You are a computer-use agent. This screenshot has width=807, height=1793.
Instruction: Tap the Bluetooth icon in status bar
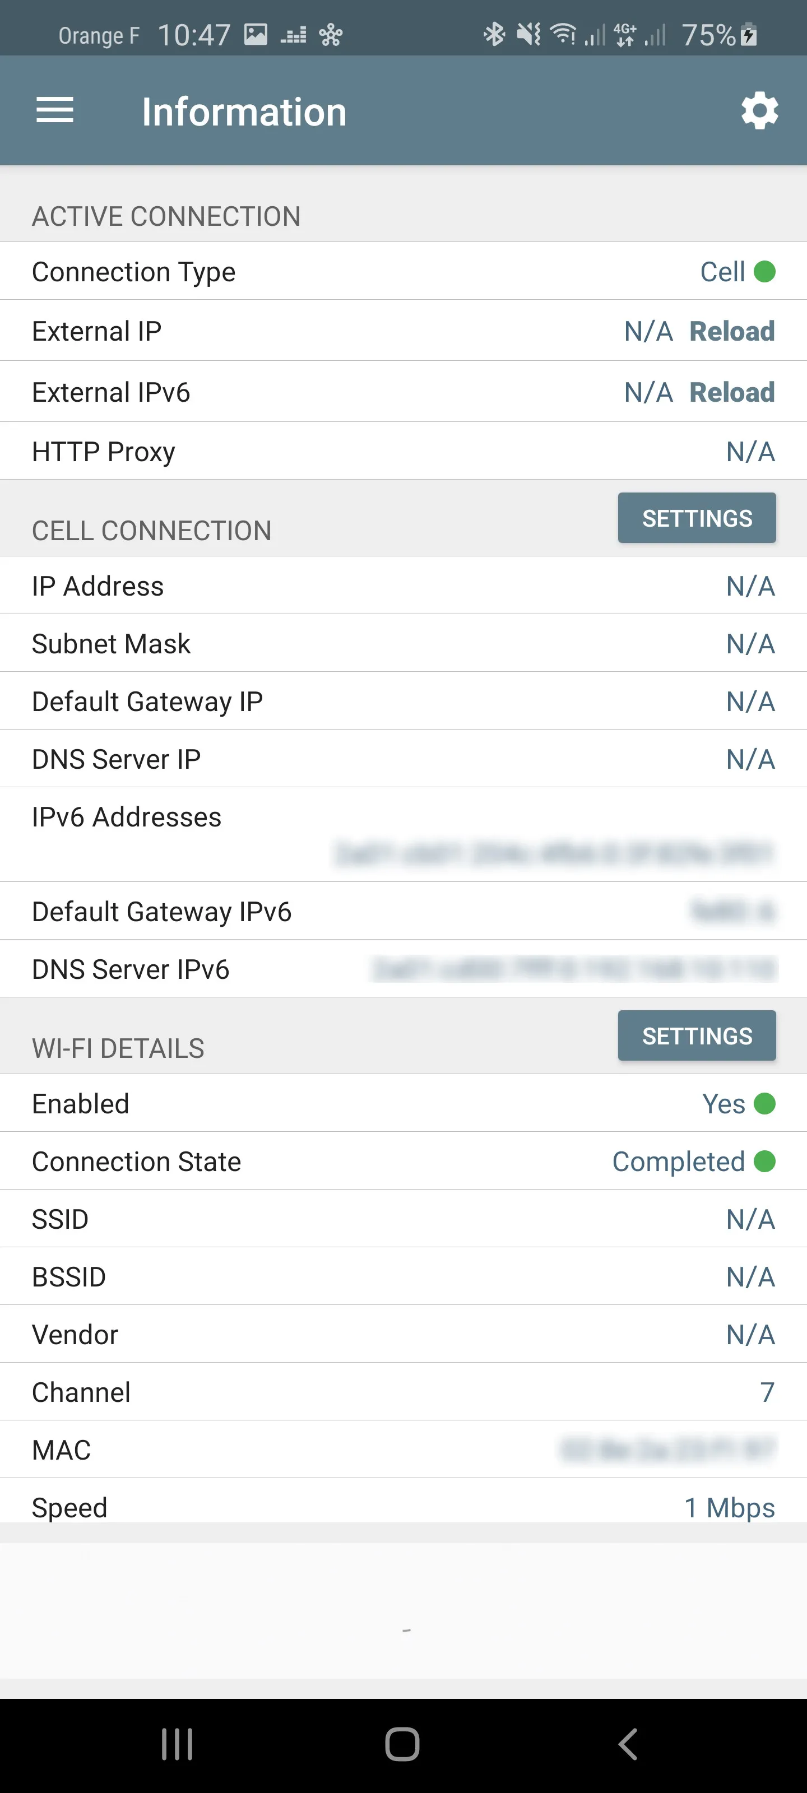click(494, 34)
